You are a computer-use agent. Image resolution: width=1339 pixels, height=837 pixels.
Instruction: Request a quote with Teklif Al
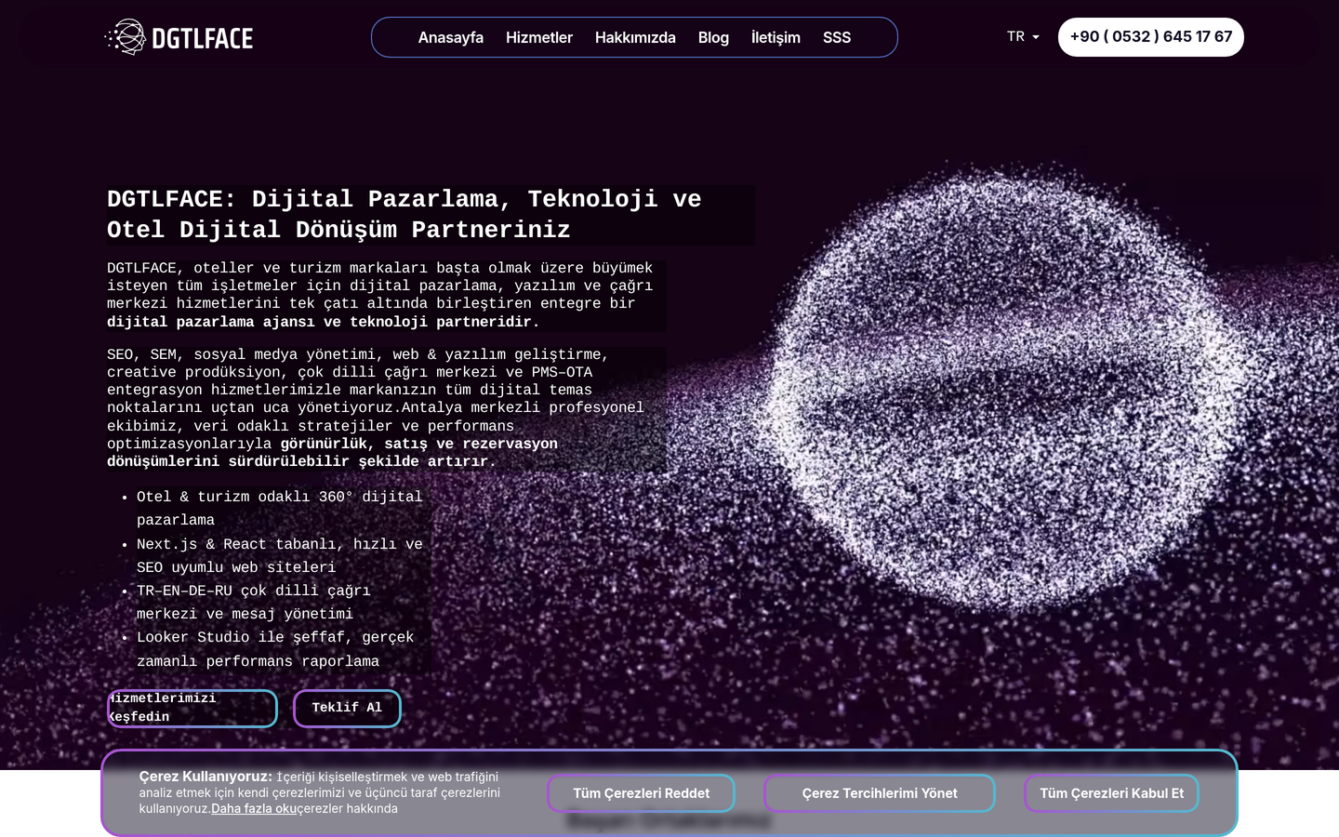347,709
